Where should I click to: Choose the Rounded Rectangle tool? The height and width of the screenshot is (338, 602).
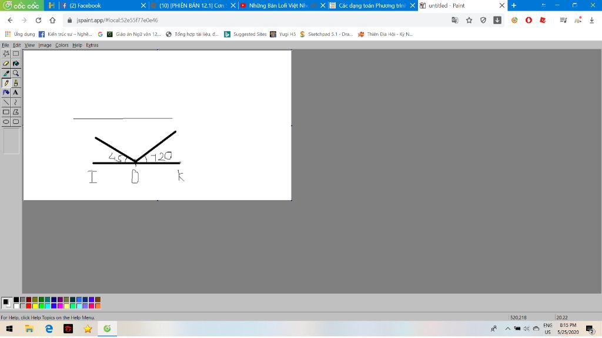tap(16, 122)
